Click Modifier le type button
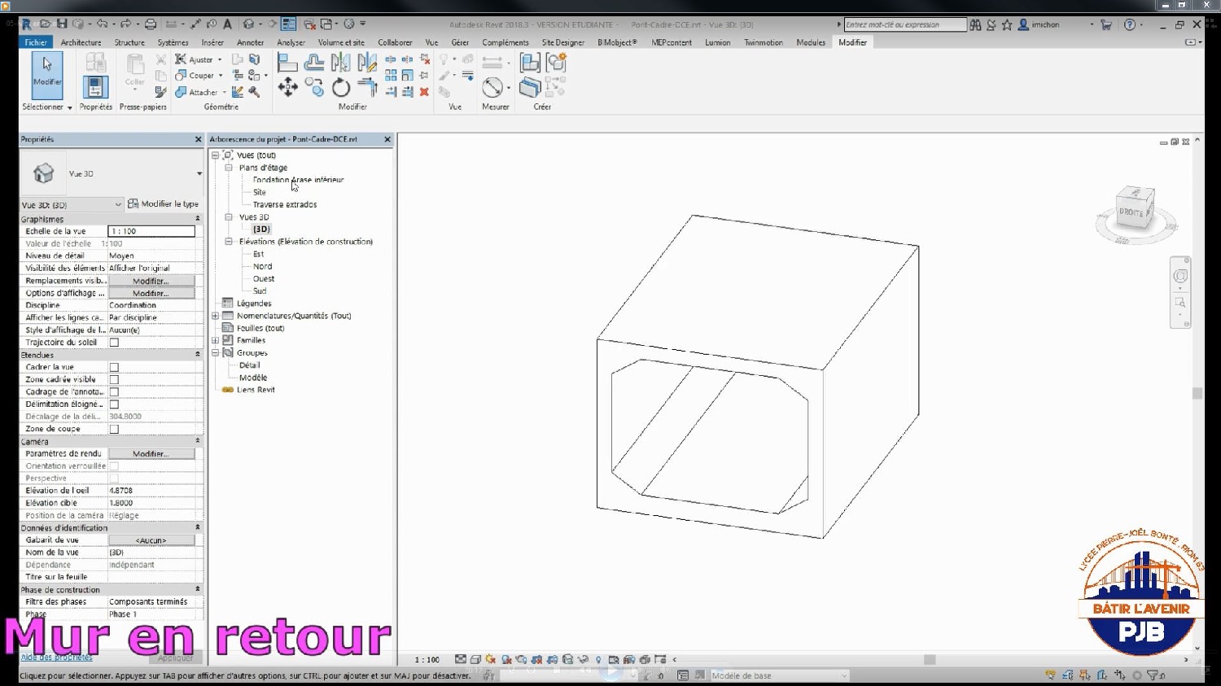 click(x=164, y=204)
